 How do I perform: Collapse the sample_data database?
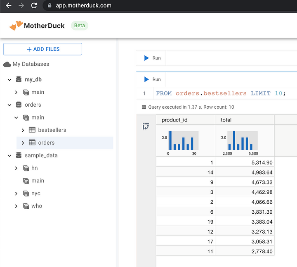[9, 155]
